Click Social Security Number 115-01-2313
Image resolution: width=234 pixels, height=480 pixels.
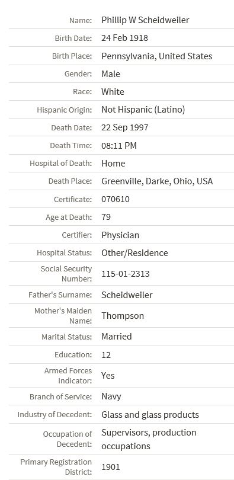point(126,274)
